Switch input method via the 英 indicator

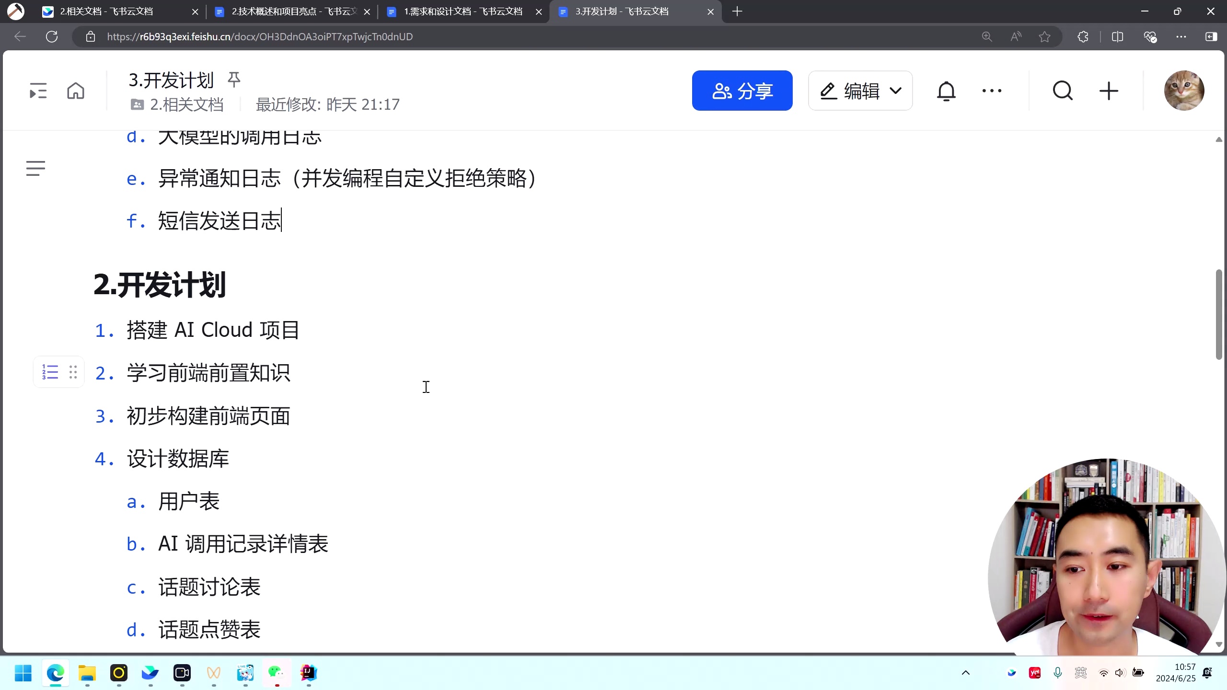(1081, 673)
